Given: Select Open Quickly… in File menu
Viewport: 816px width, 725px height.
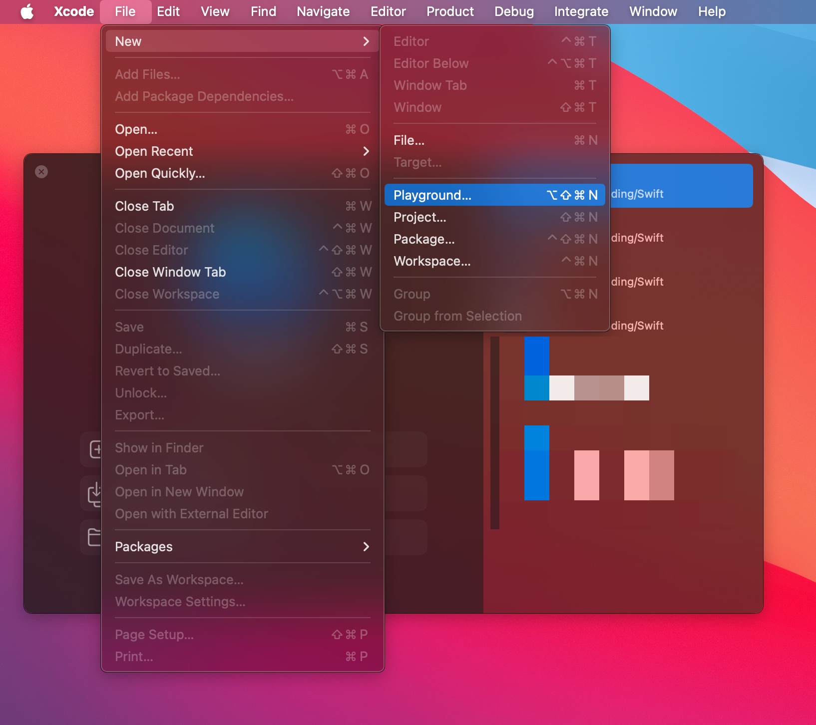Looking at the screenshot, I should pos(243,173).
